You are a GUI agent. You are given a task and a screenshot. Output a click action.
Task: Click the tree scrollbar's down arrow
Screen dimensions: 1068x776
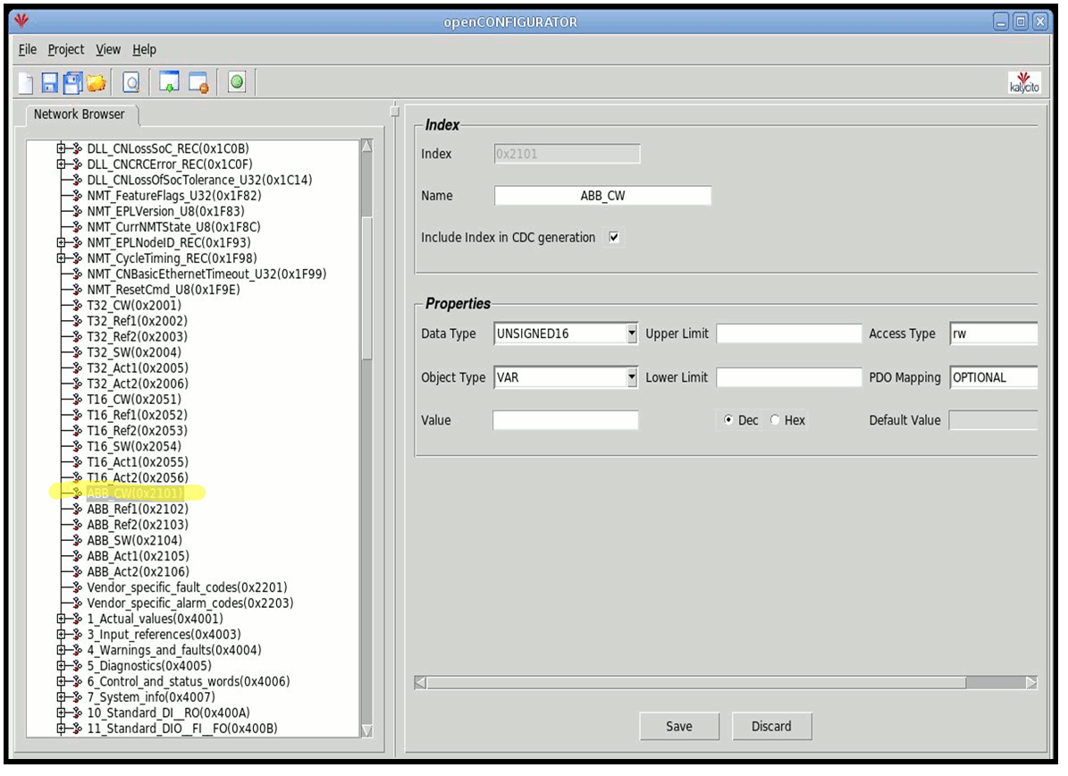[x=366, y=730]
